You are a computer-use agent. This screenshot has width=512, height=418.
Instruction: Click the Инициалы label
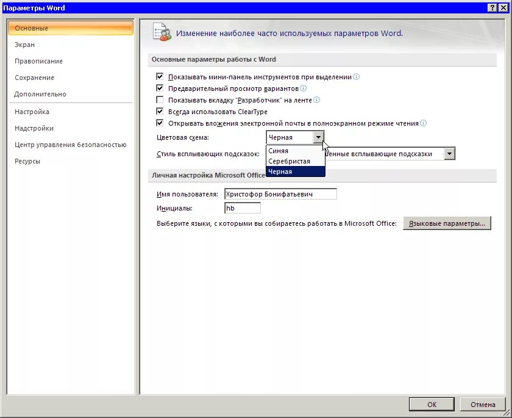tap(174, 208)
